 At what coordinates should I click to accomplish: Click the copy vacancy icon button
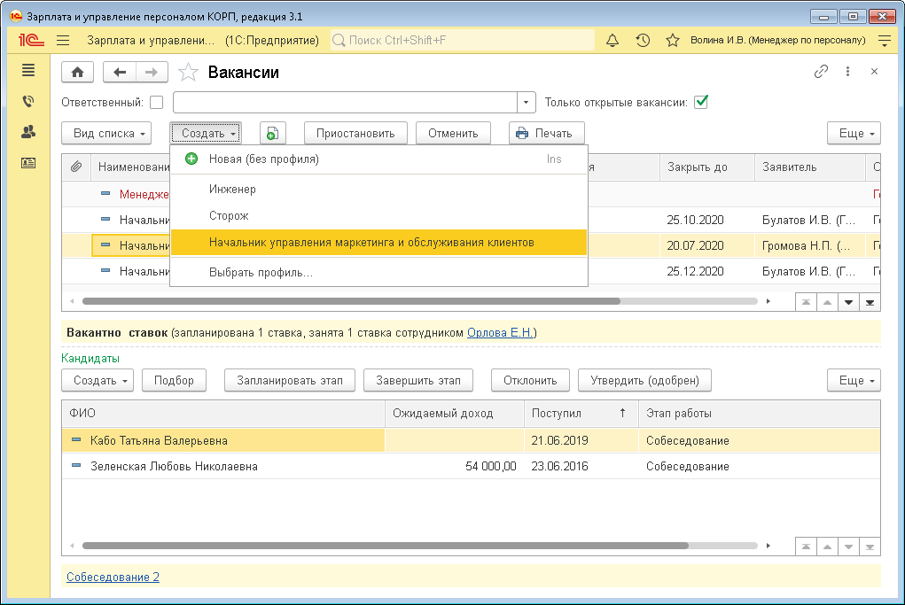pos(272,133)
